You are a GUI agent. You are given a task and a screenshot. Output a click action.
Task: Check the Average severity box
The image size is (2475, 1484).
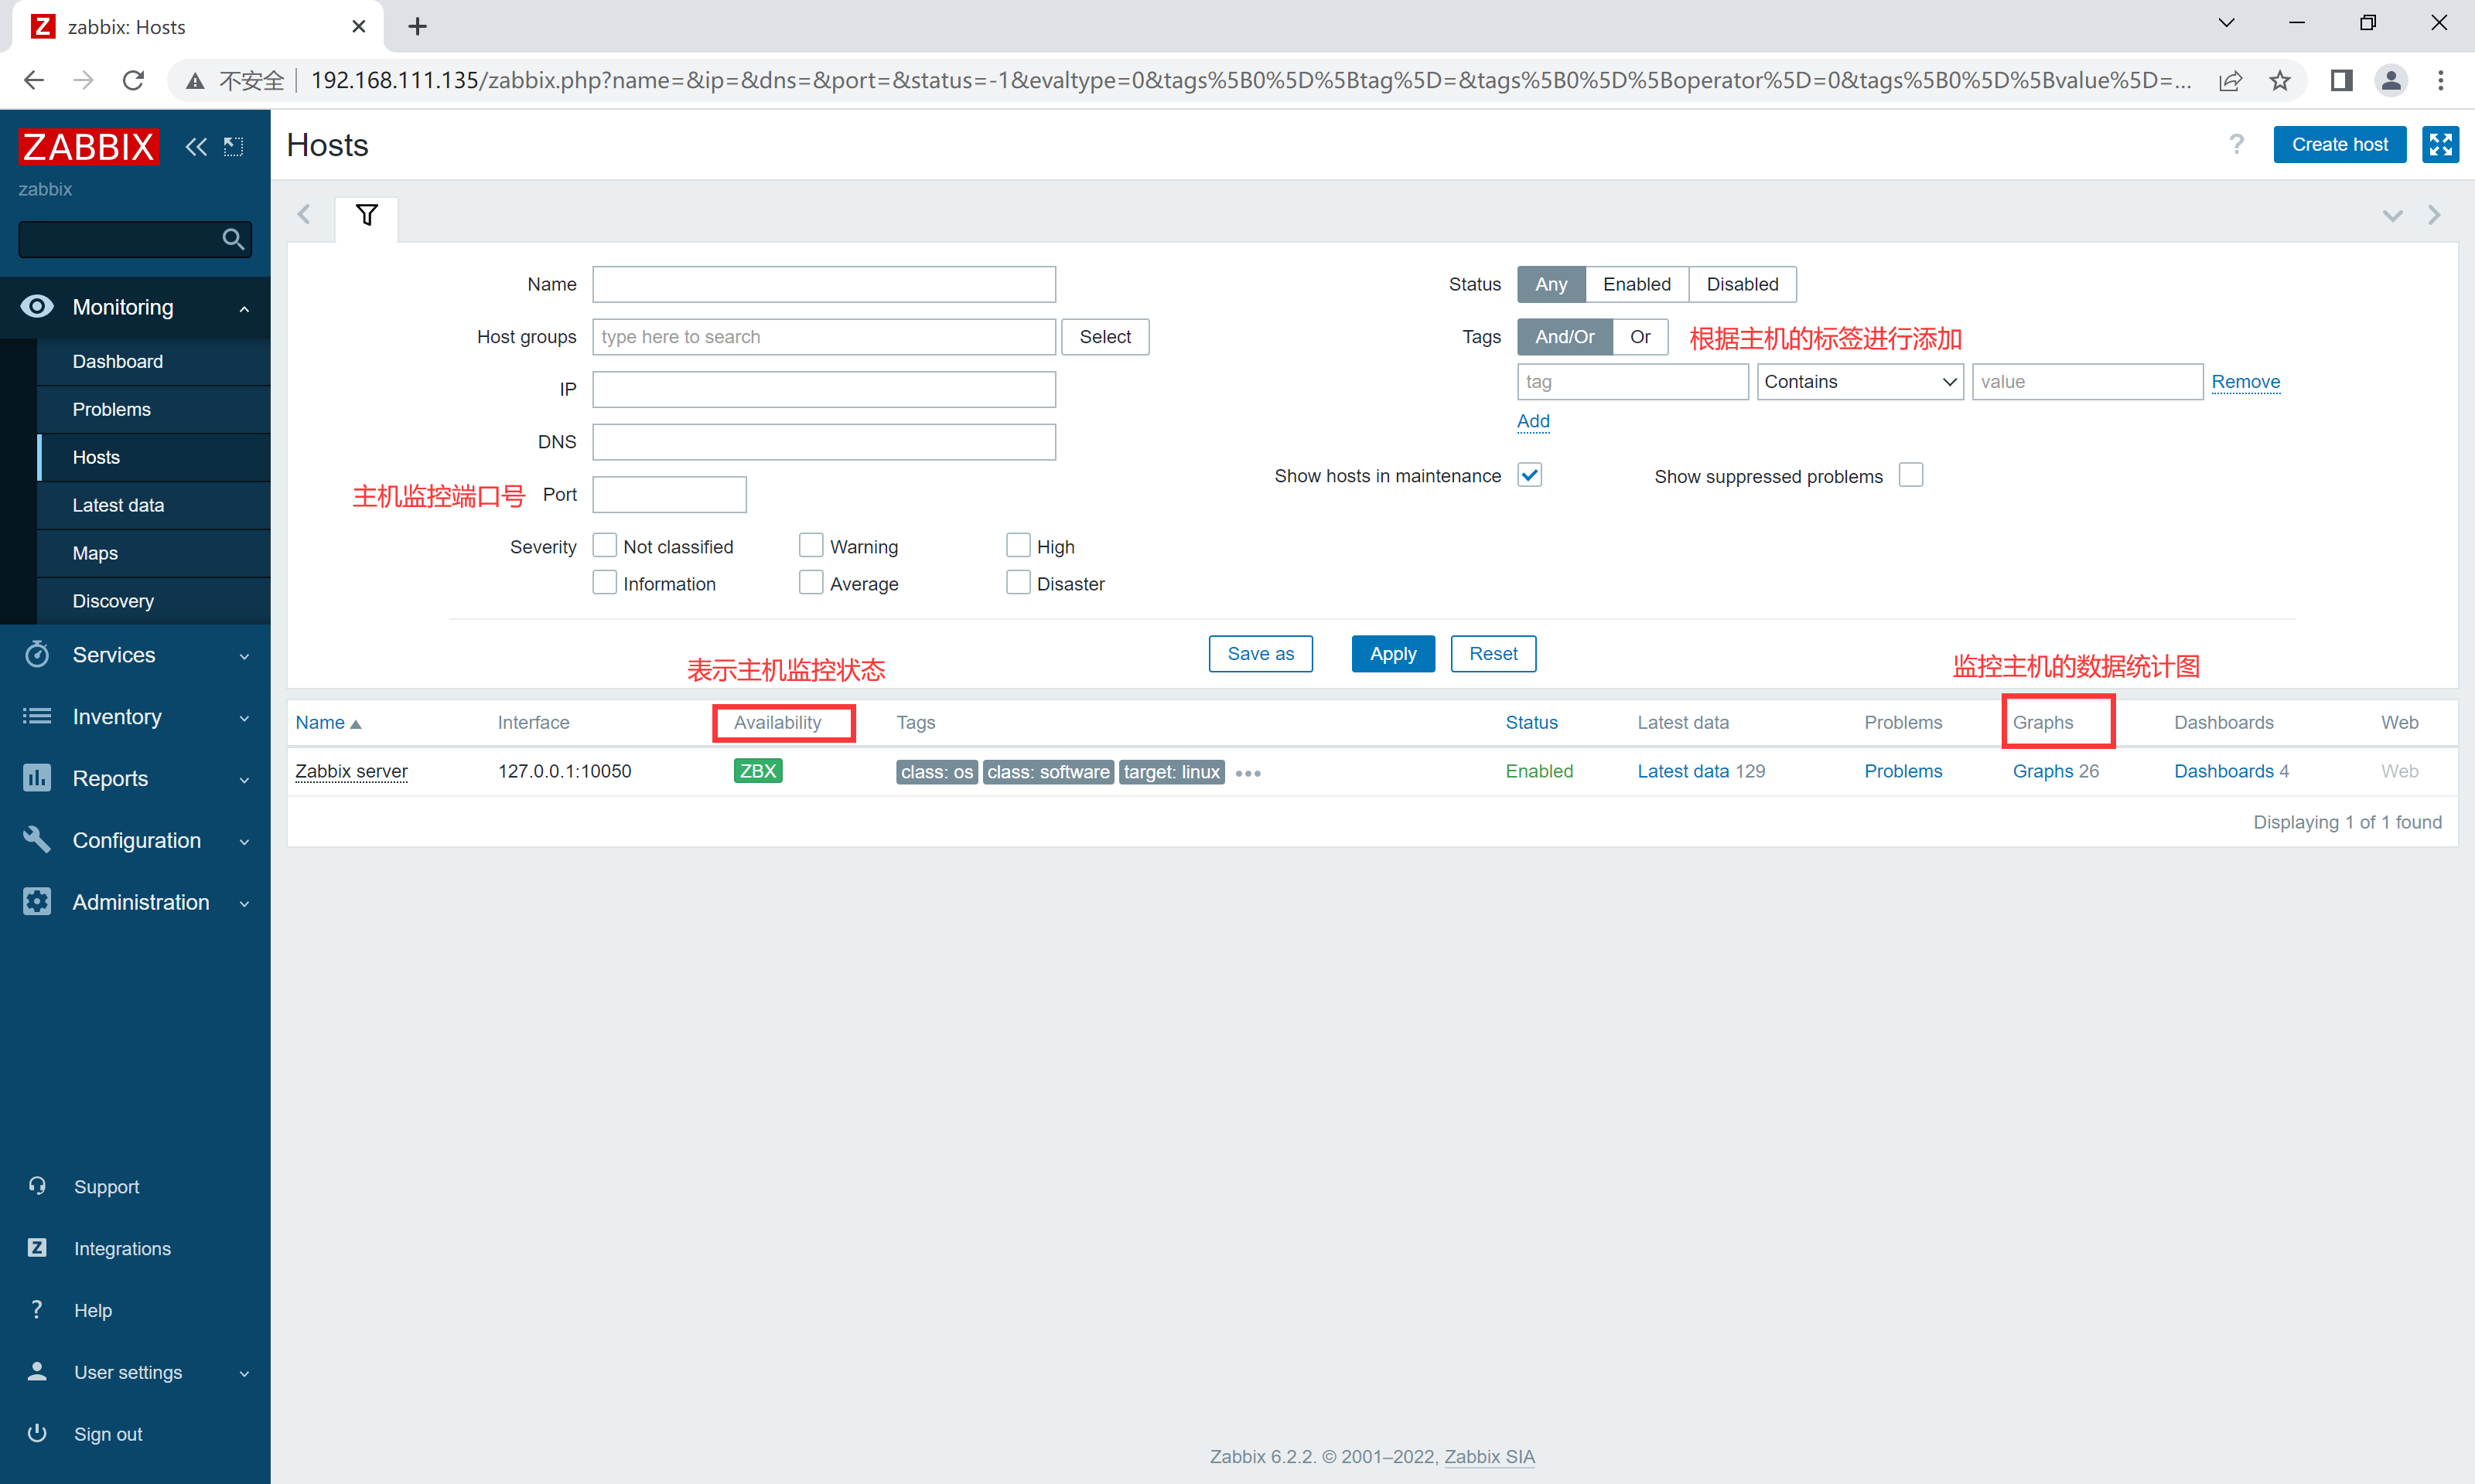point(811,582)
